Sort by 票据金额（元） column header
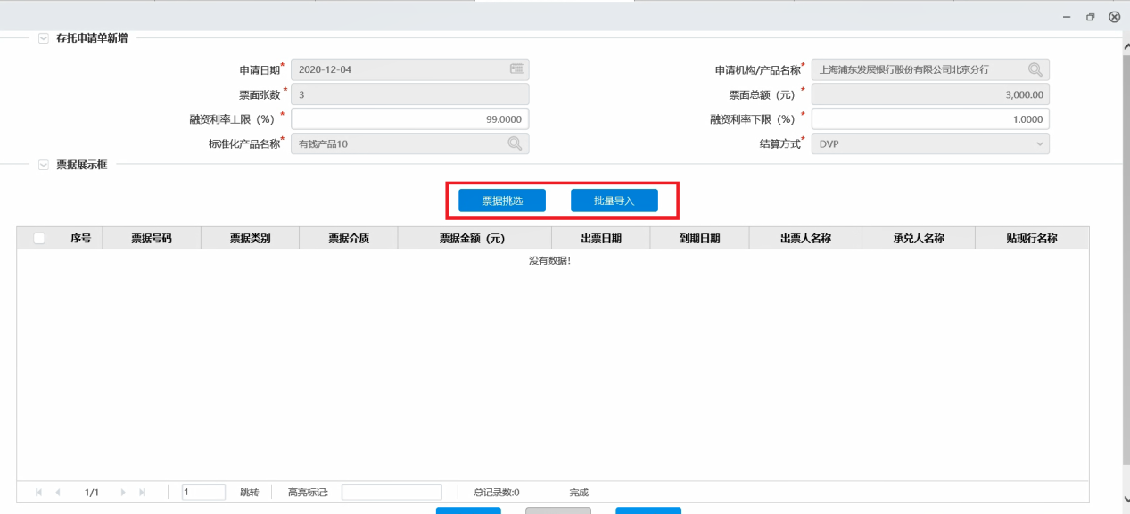This screenshot has height=514, width=1130. (474, 238)
